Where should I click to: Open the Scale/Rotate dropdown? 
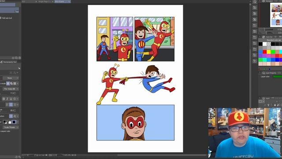(x=11, y=127)
